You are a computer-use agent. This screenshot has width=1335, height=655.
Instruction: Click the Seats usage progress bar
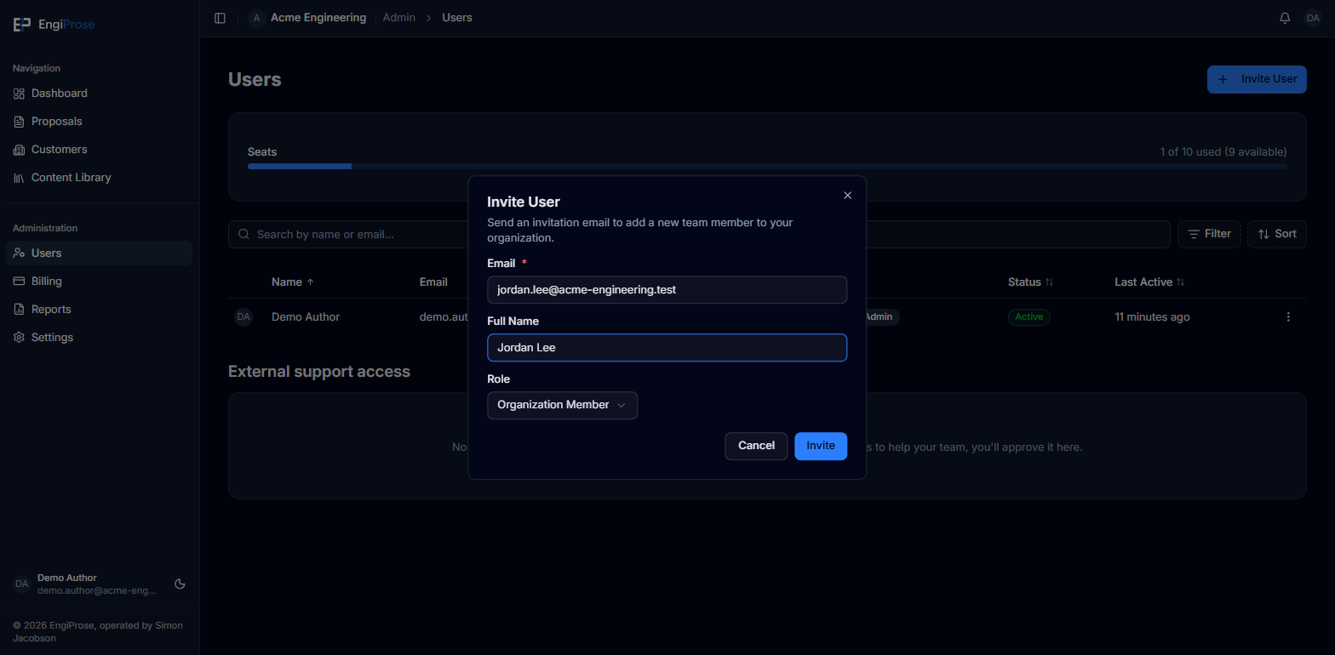767,167
